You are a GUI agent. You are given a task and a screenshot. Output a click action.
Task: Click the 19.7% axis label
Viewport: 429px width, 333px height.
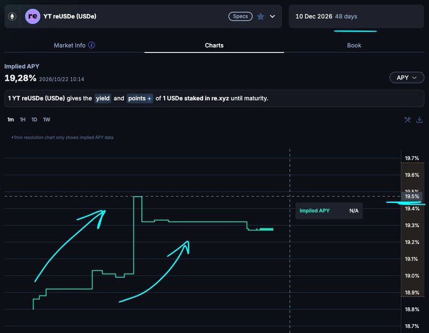pyautogui.click(x=412, y=158)
